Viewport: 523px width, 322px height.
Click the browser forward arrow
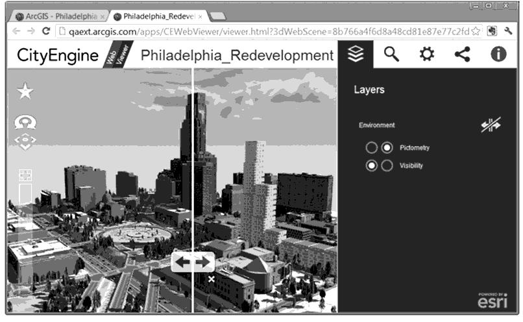(x=30, y=31)
